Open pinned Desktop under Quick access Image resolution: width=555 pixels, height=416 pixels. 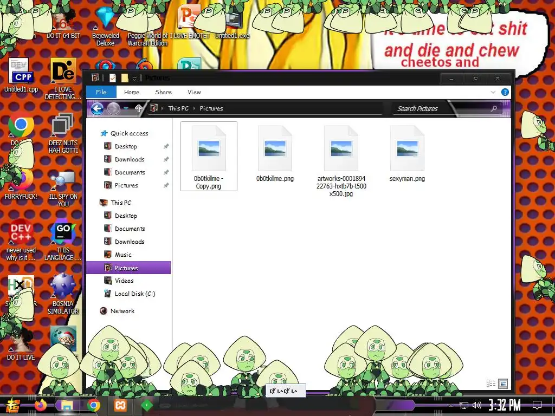[120, 146]
